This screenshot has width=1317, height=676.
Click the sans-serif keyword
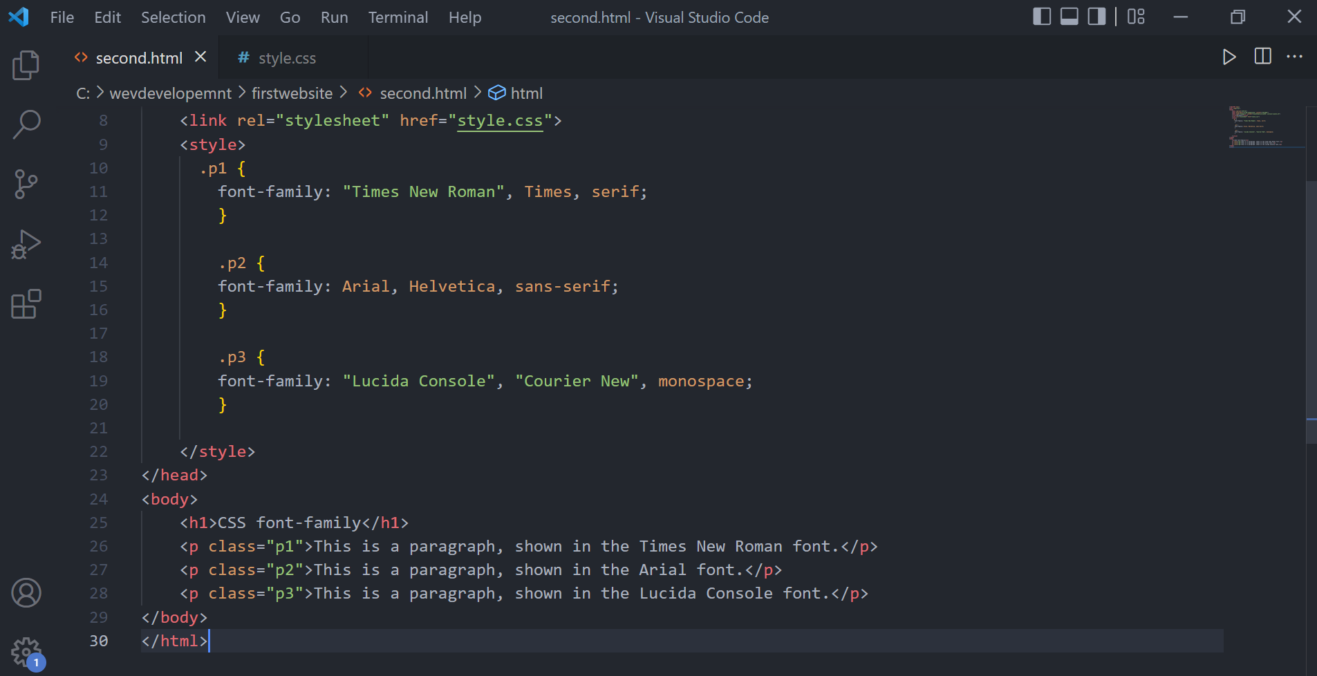click(x=563, y=286)
